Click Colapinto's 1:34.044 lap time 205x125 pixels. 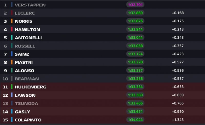[x=135, y=119]
